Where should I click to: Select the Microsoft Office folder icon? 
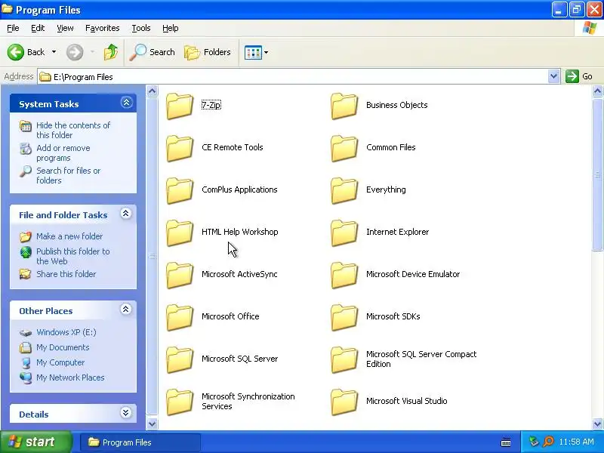point(180,317)
